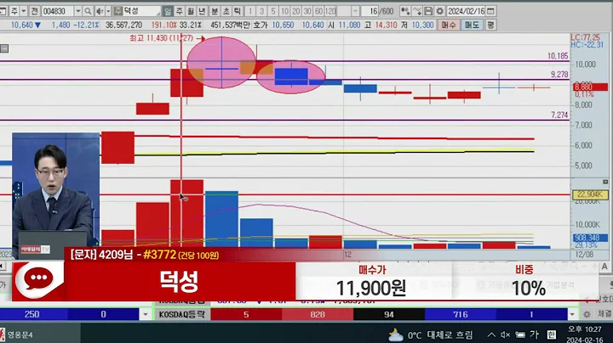The width and height of the screenshot is (613, 343).
Task: Click the 12/08 date label on time axis
Action: [584, 255]
